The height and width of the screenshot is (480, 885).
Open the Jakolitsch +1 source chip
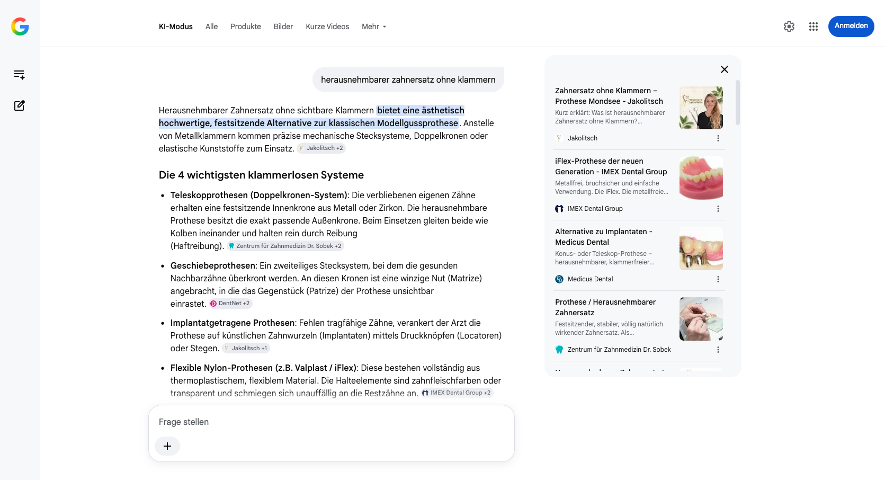pos(246,348)
